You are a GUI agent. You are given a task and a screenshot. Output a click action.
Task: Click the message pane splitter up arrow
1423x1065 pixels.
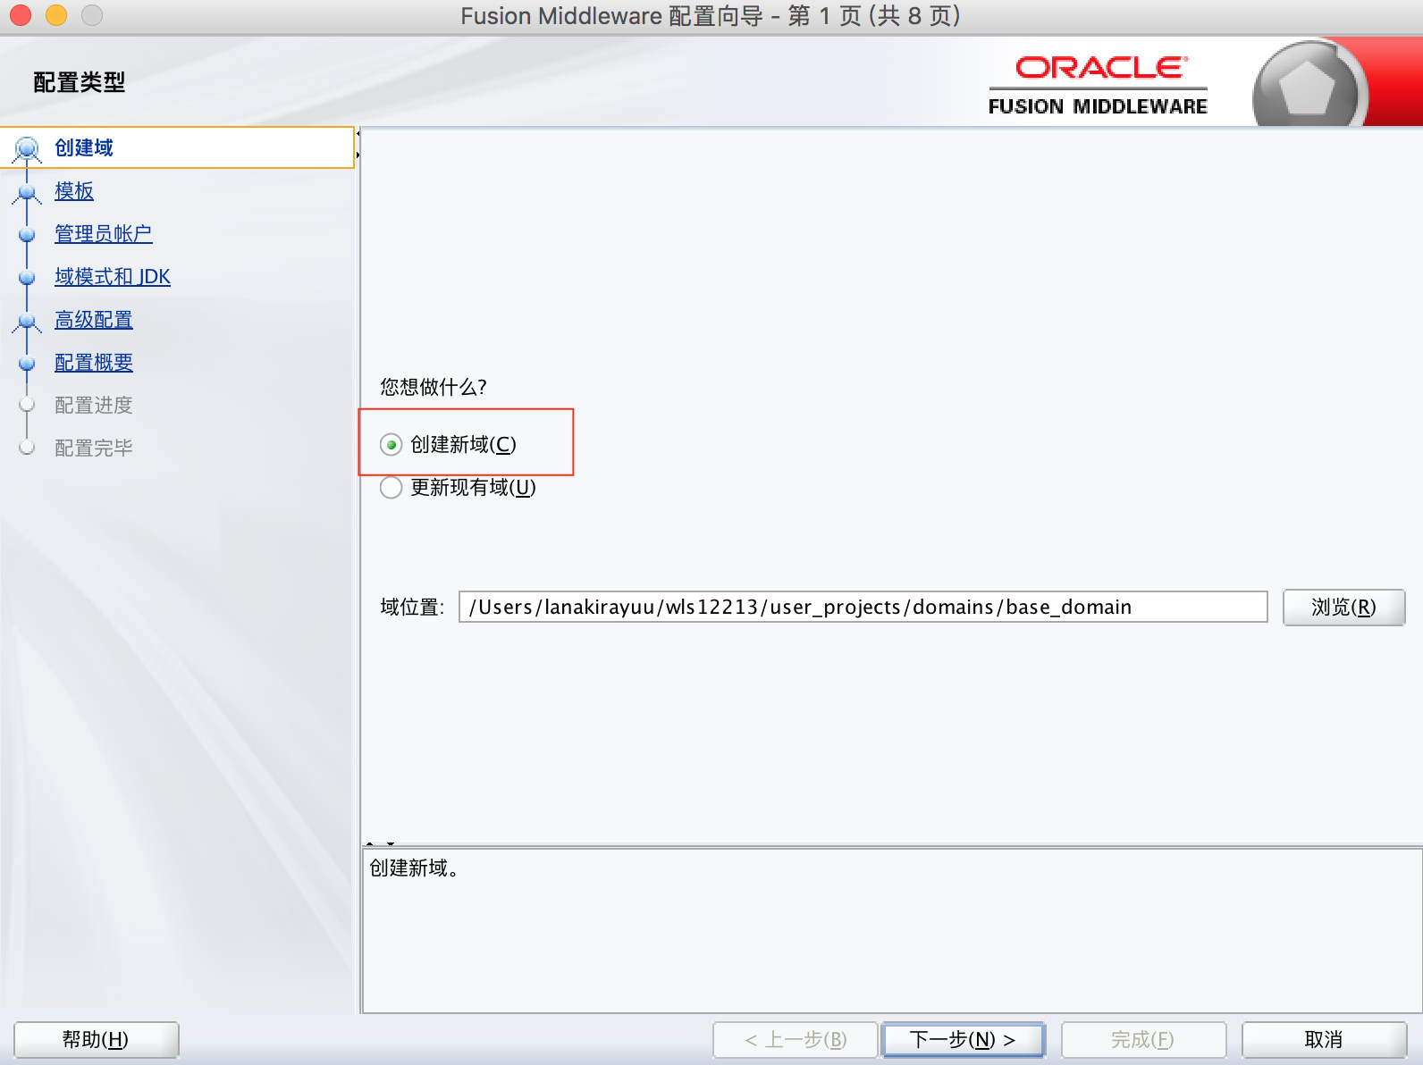(370, 843)
